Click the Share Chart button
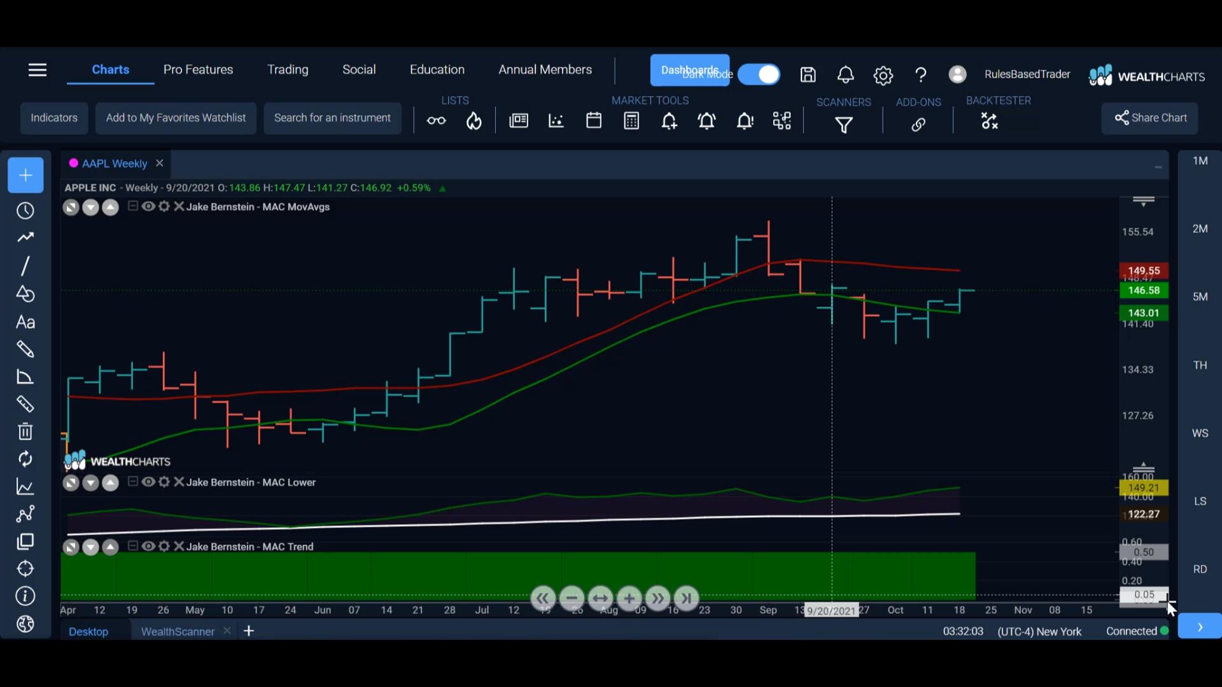 point(1150,118)
